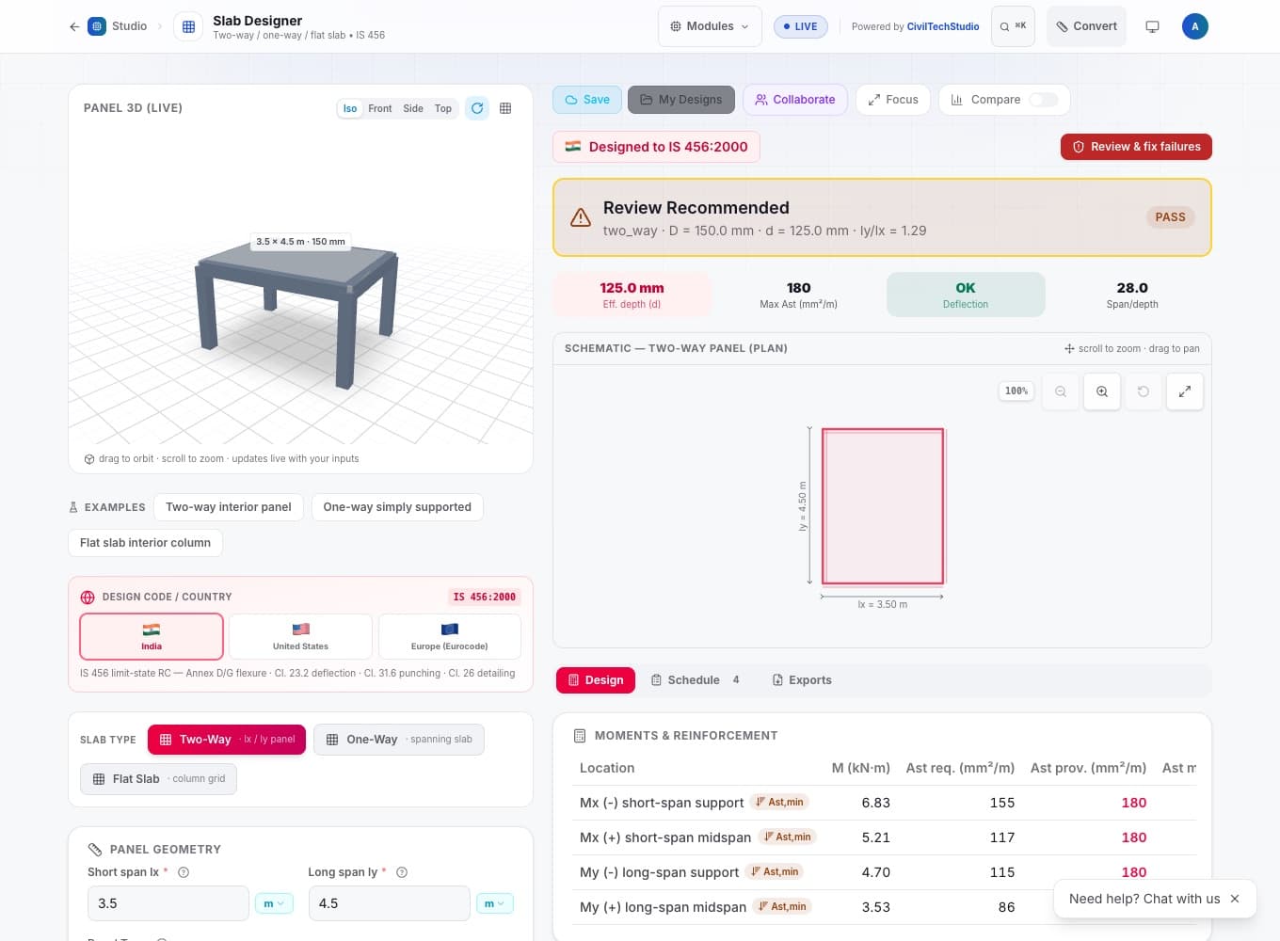Switch 3D view to Front
Screen dimensions: 1280x941
(x=380, y=108)
